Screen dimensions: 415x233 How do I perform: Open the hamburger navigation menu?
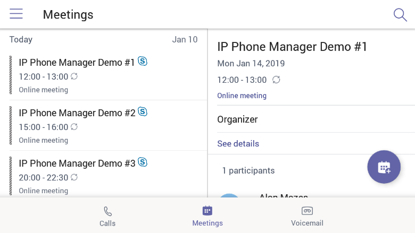(x=16, y=14)
